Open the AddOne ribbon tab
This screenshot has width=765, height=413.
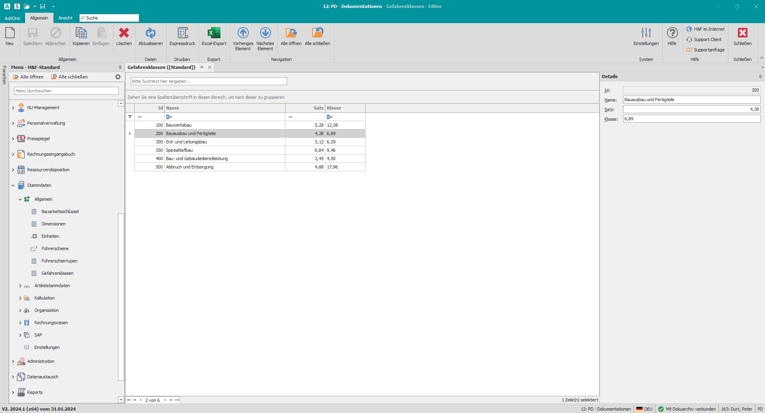click(x=12, y=18)
